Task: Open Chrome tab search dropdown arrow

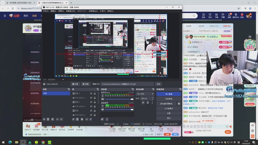Action: tap(3, 3)
